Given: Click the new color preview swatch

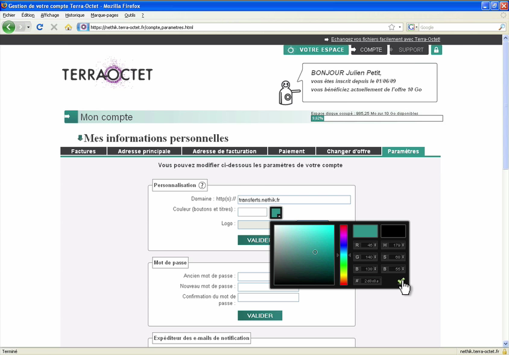Looking at the screenshot, I should [365, 231].
